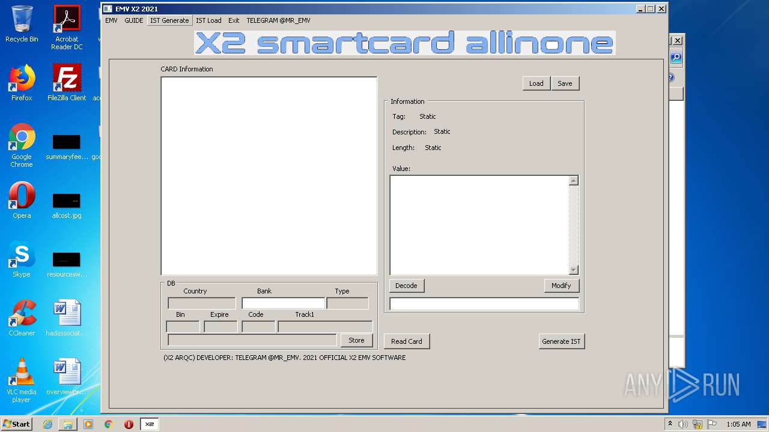The width and height of the screenshot is (769, 432).
Task: Click the Load button
Action: (x=536, y=83)
